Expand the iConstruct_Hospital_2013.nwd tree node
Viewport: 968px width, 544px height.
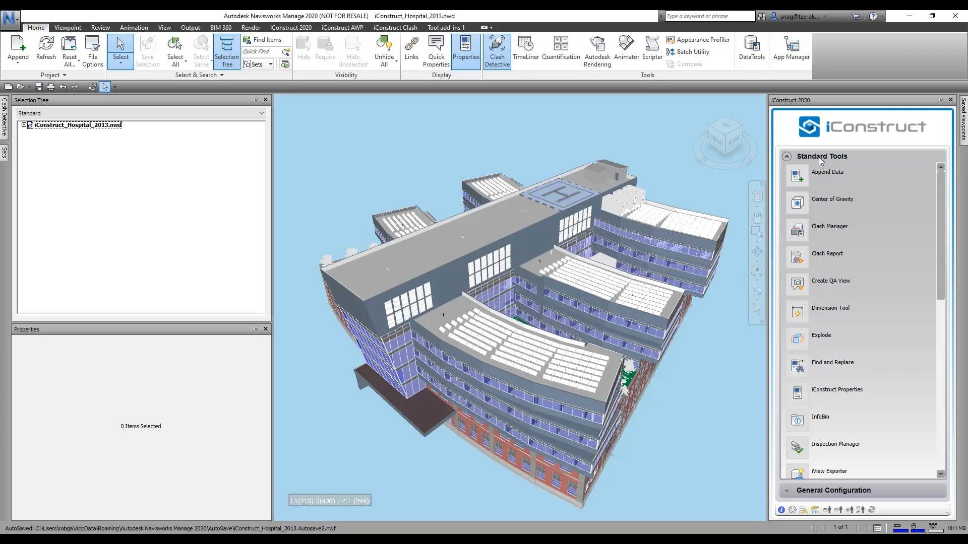(24, 125)
